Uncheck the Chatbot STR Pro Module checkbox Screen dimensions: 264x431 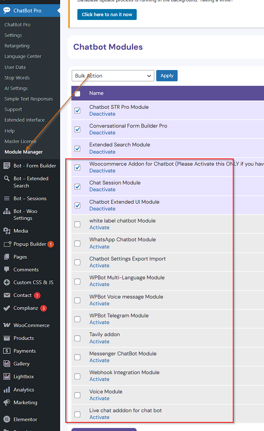pos(77,111)
